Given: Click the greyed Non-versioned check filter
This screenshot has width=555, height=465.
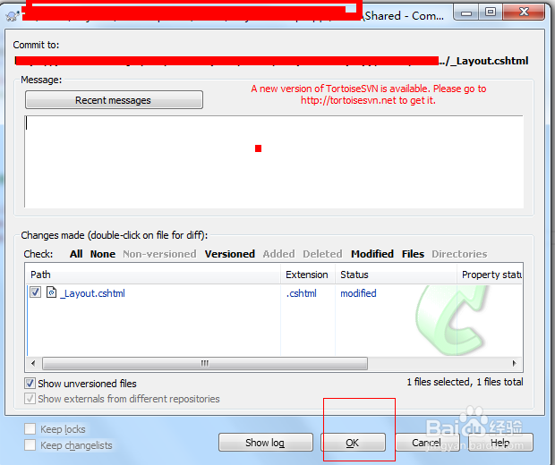Looking at the screenshot, I should pos(159,254).
